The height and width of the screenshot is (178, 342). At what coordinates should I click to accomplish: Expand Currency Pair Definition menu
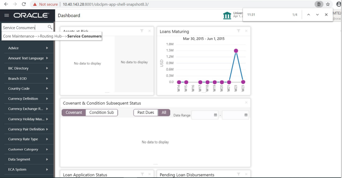[28, 129]
